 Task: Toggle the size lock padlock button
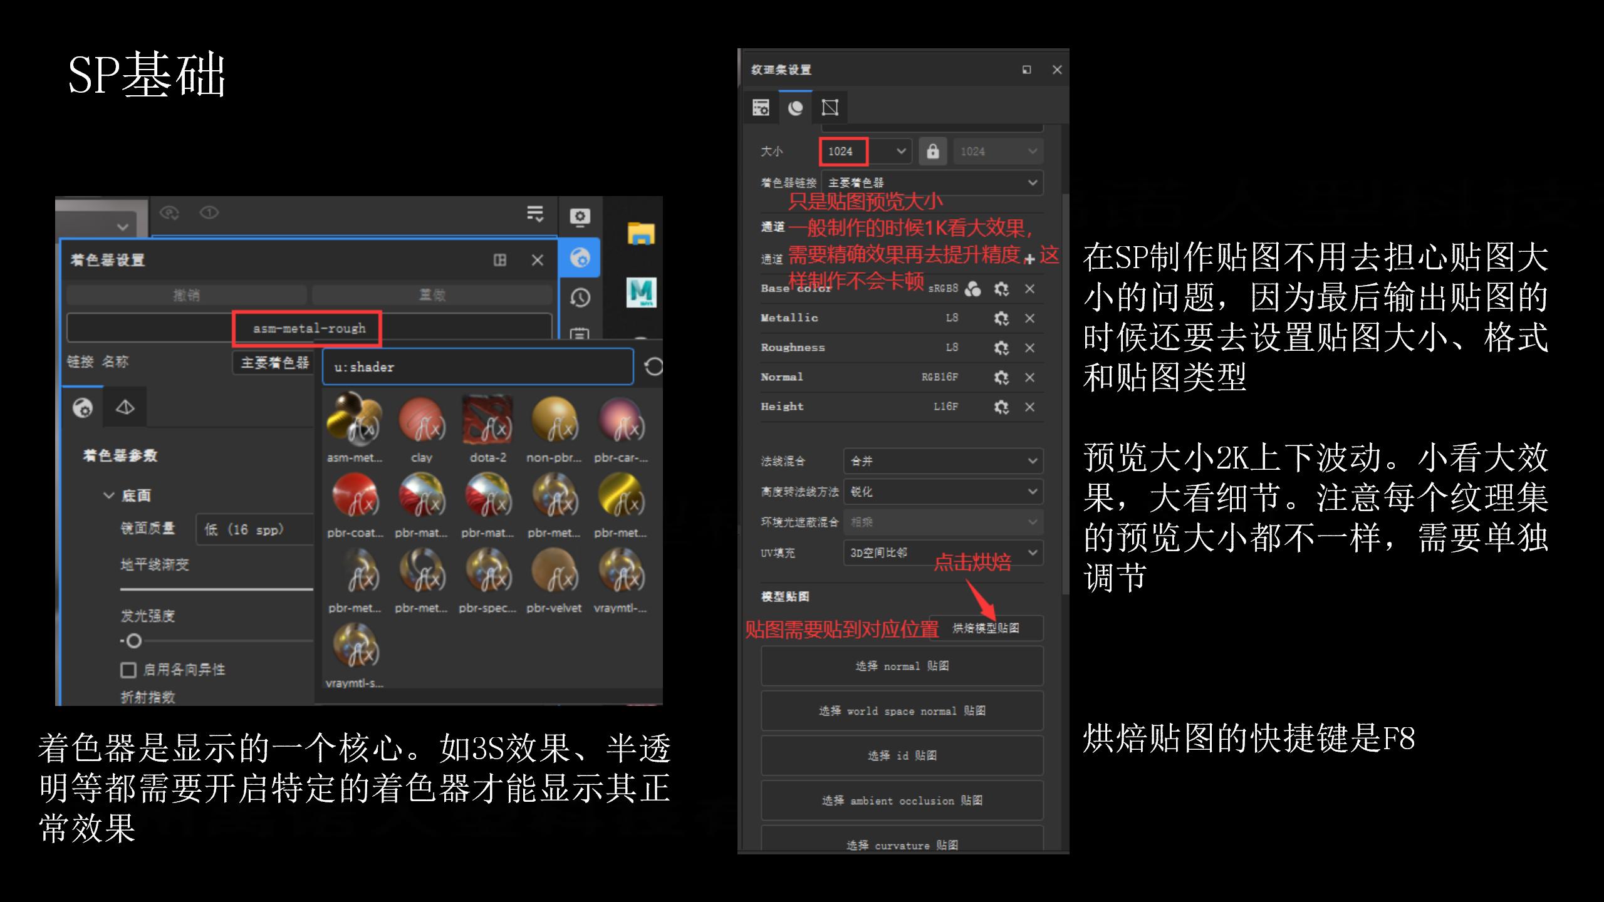(933, 152)
